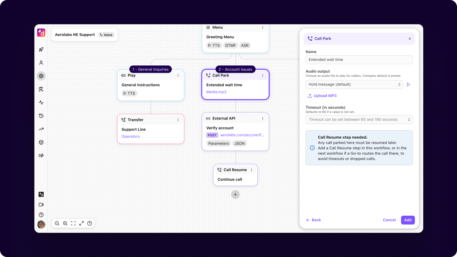Click the Upload MP3 link
This screenshot has height=257, width=457.
(322, 95)
